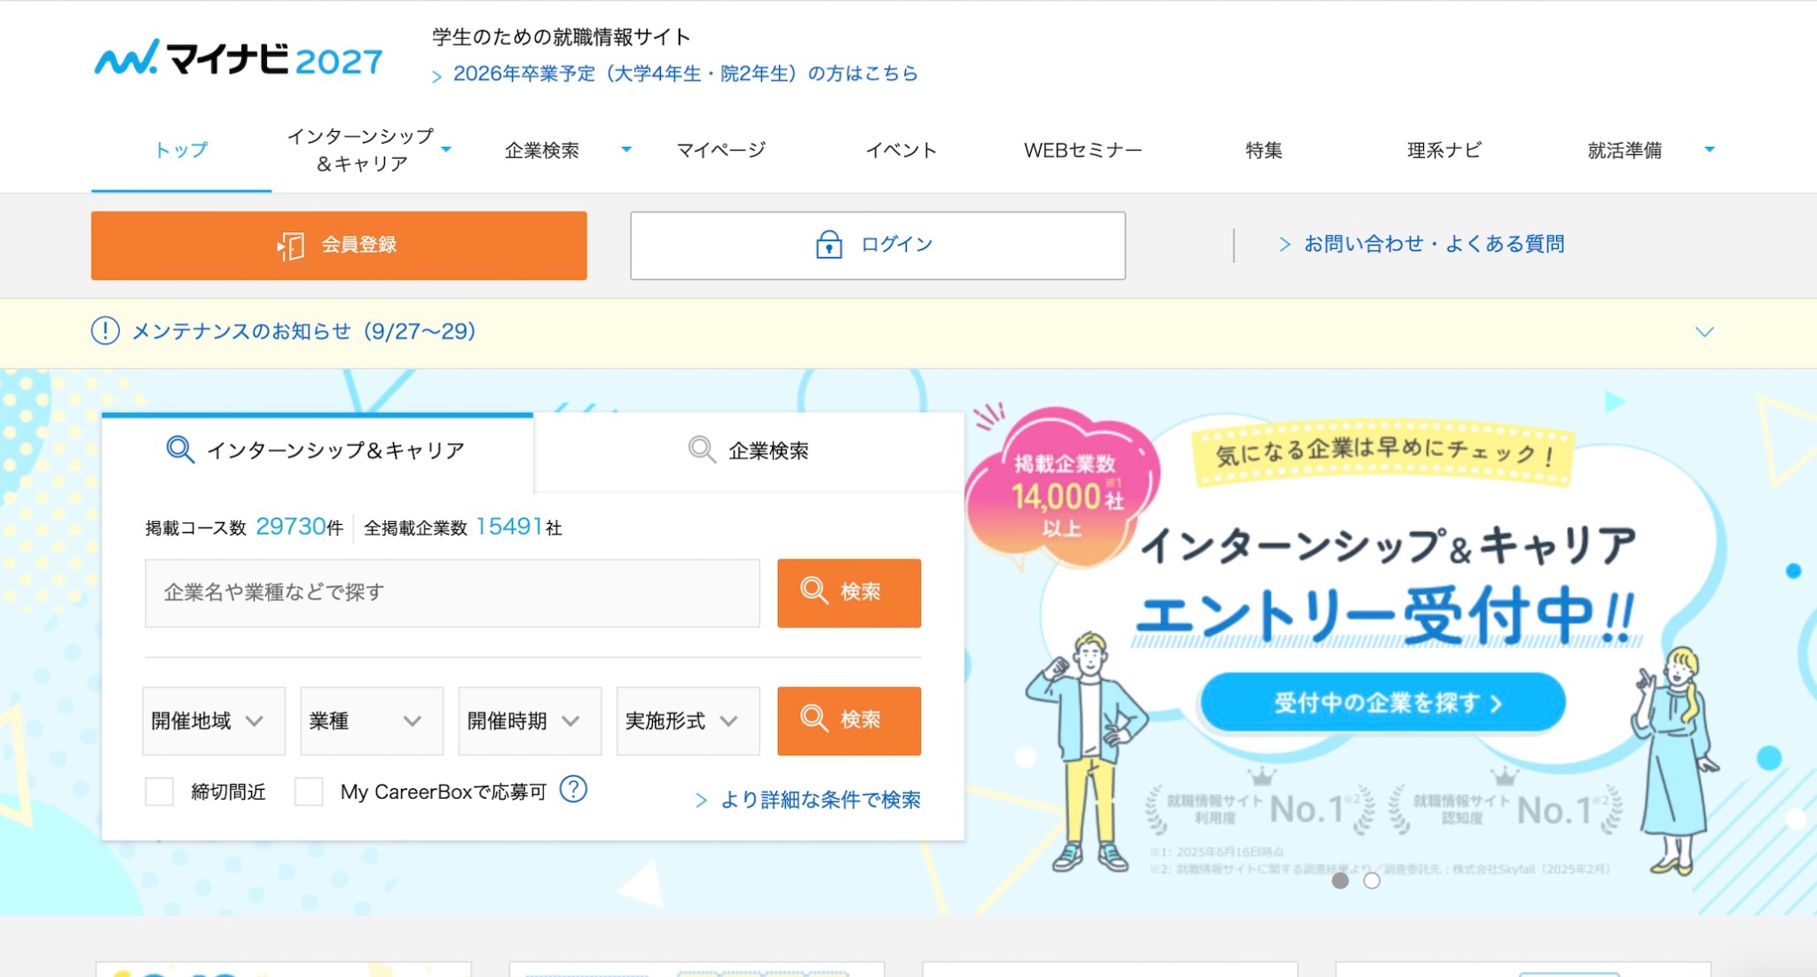This screenshot has height=977, width=1817.
Task: Click the maintenance notice exclamation icon
Action: 105,331
